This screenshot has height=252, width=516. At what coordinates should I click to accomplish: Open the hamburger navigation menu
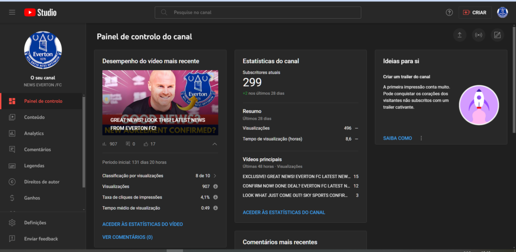pos(12,13)
